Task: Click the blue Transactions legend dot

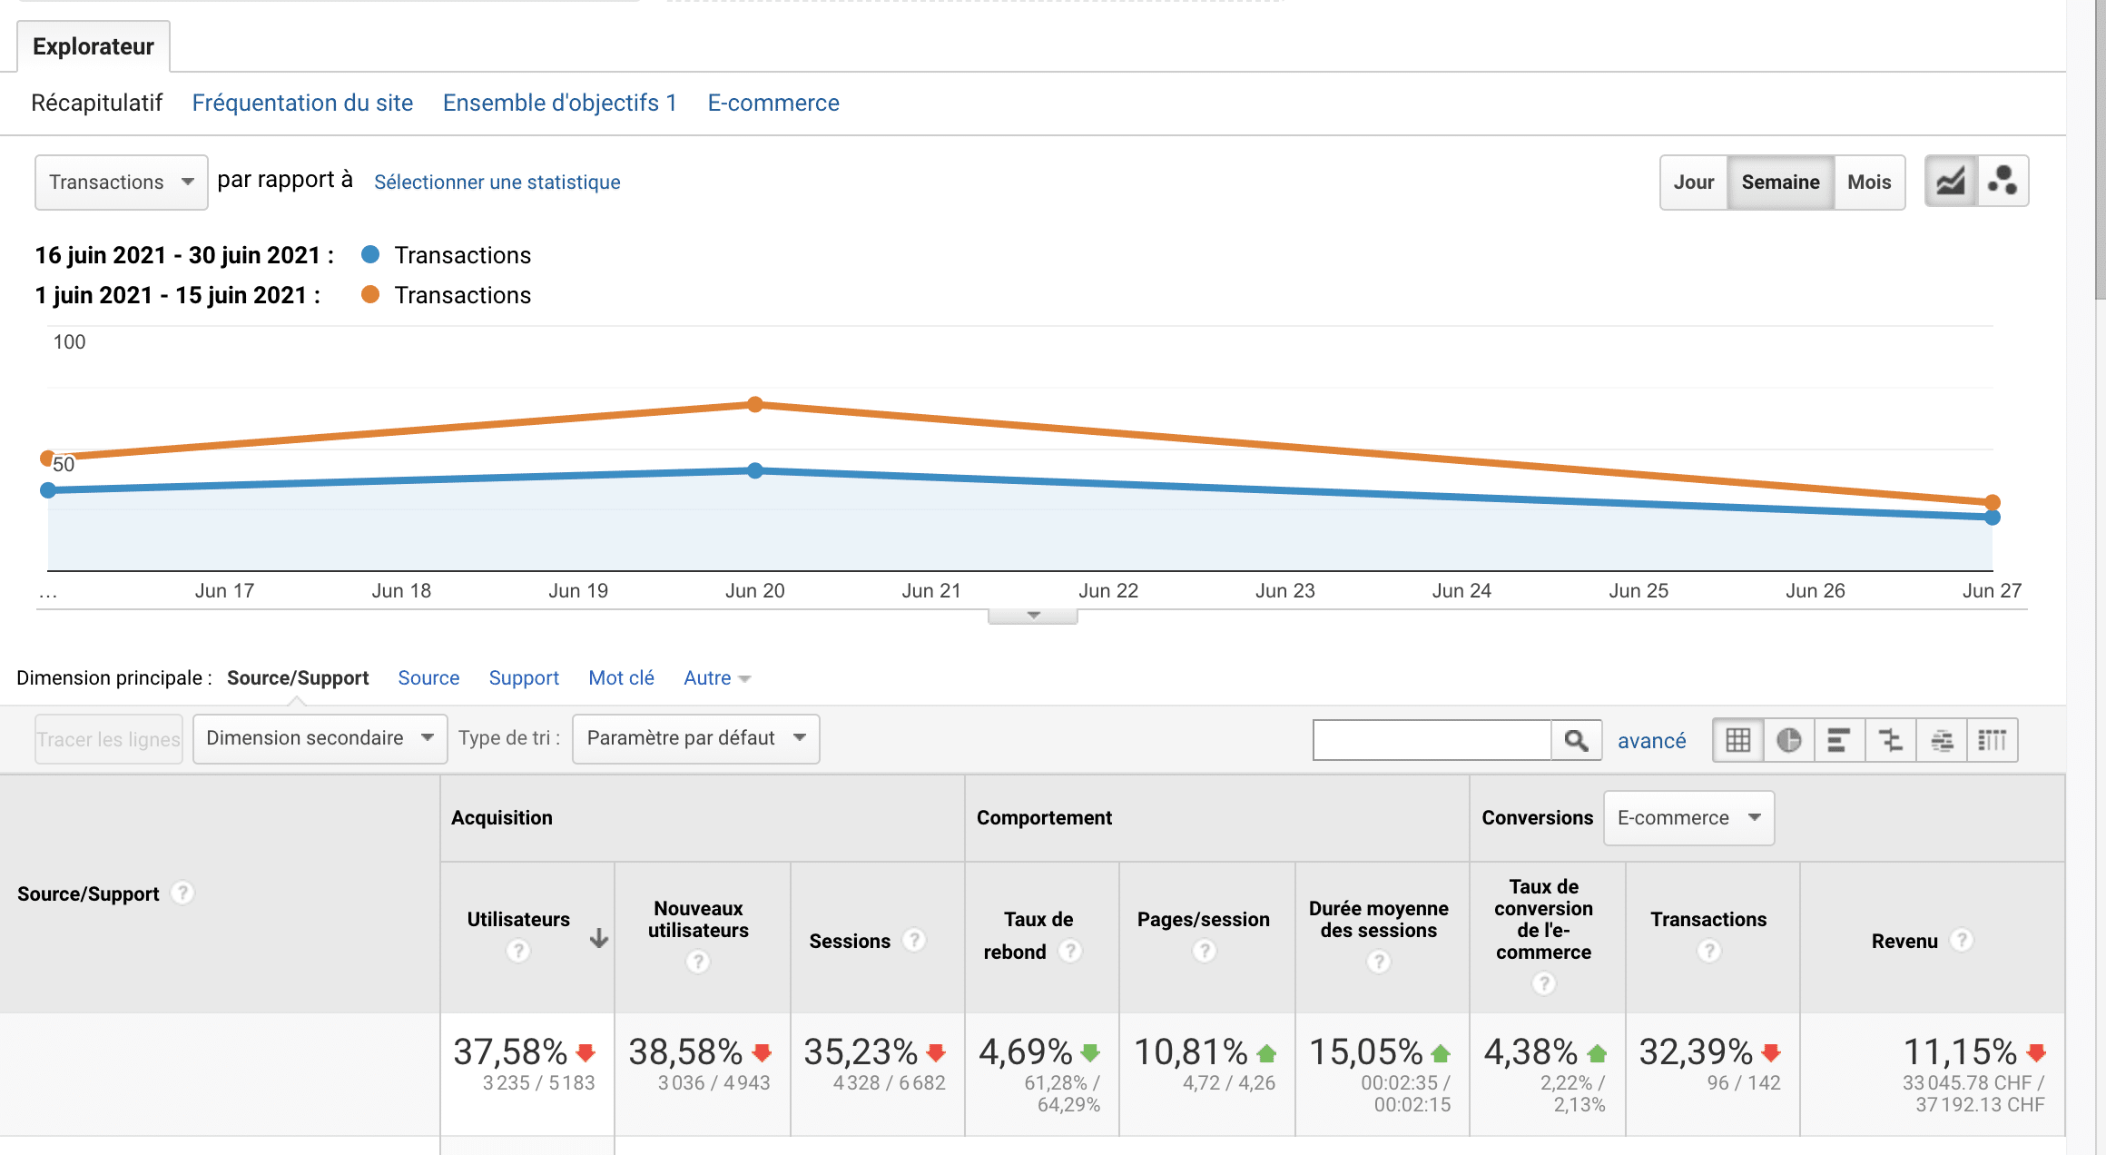Action: (370, 255)
